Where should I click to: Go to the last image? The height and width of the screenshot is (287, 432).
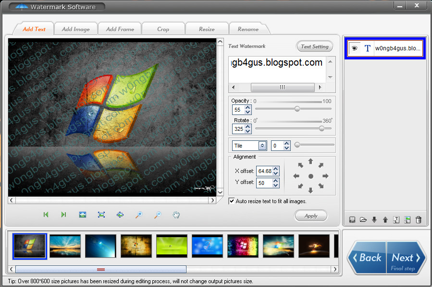click(63, 215)
